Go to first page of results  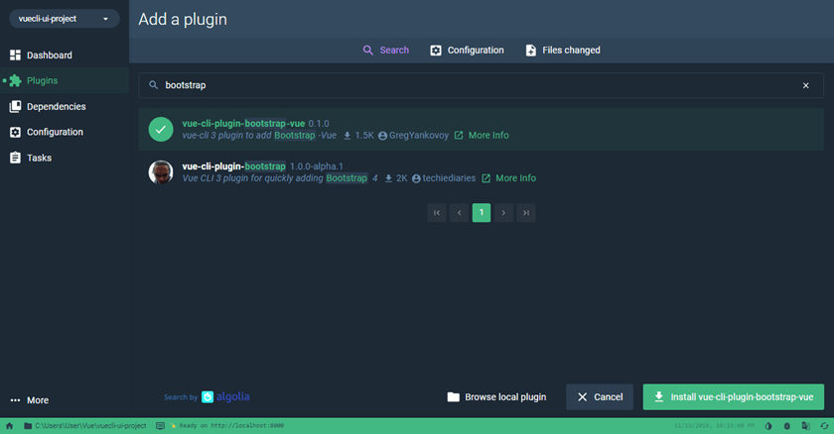tap(437, 213)
